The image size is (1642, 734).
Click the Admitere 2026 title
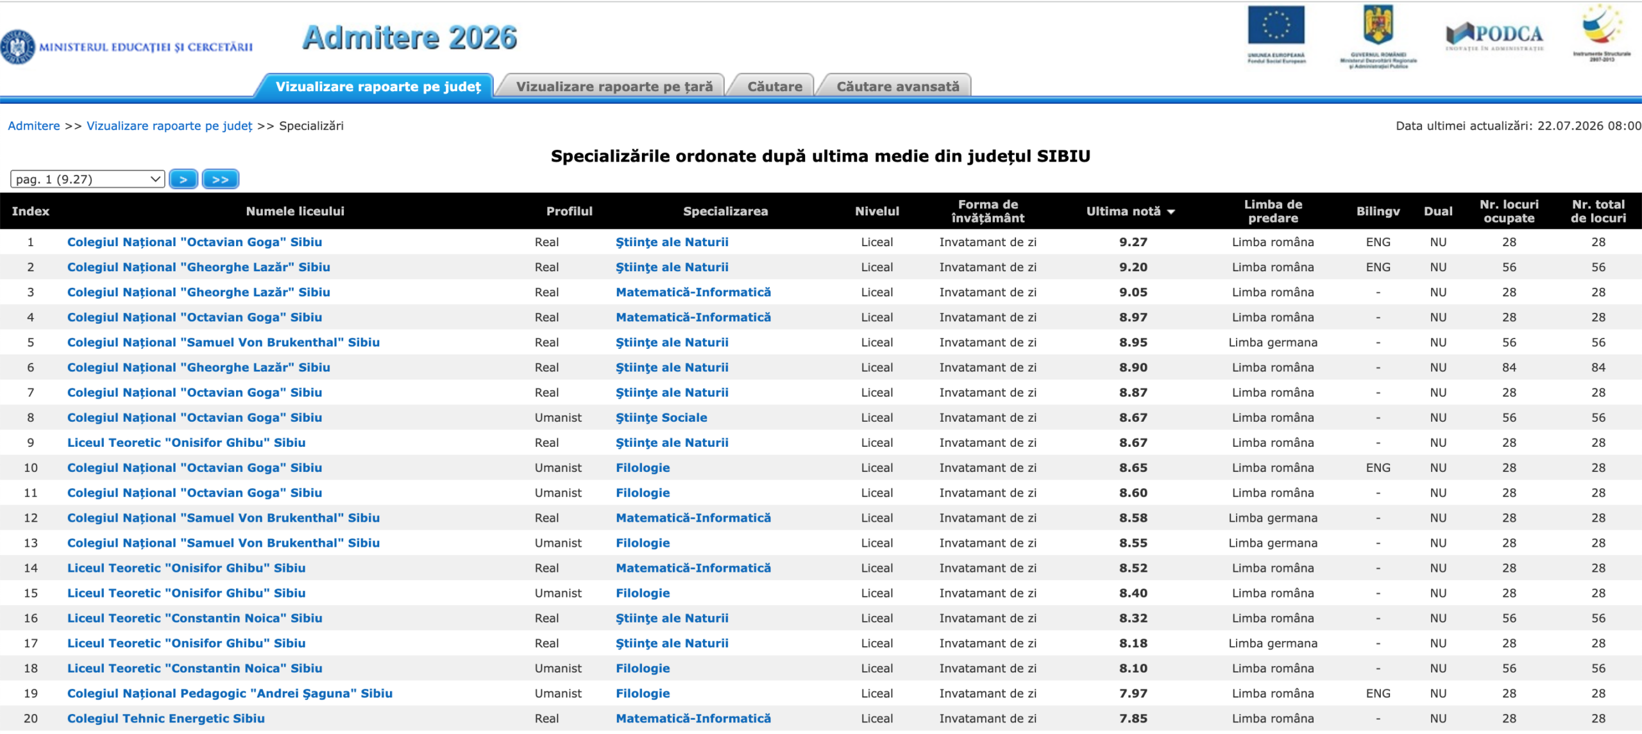409,38
